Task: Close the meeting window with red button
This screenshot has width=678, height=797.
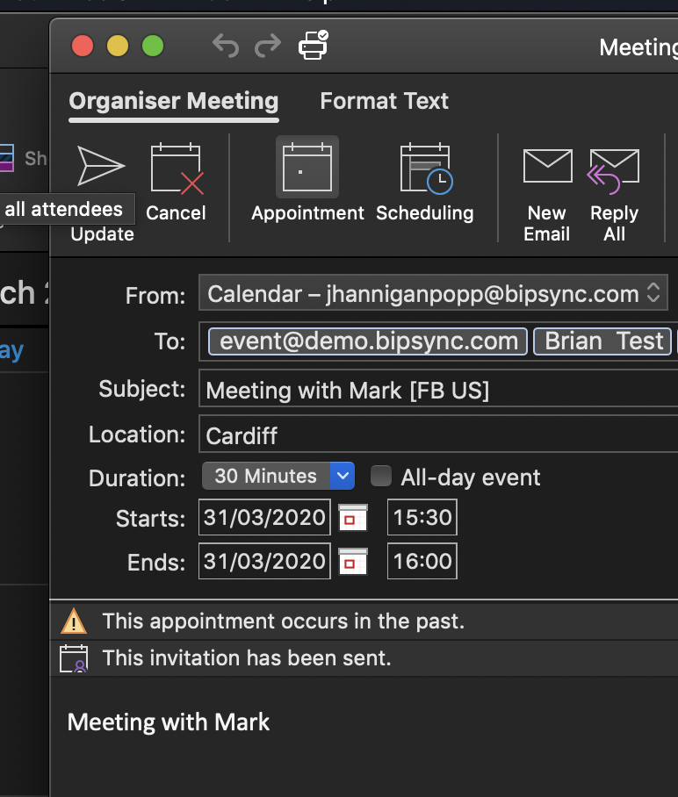Action: tap(83, 46)
